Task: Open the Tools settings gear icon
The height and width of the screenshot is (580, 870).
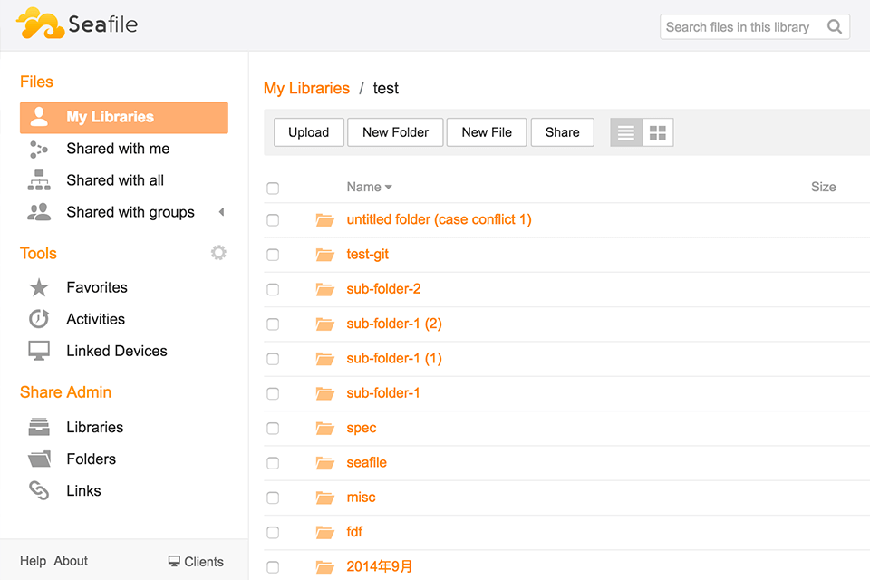Action: (x=218, y=253)
